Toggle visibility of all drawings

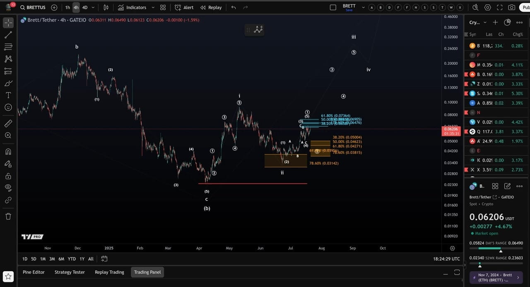pos(8,188)
